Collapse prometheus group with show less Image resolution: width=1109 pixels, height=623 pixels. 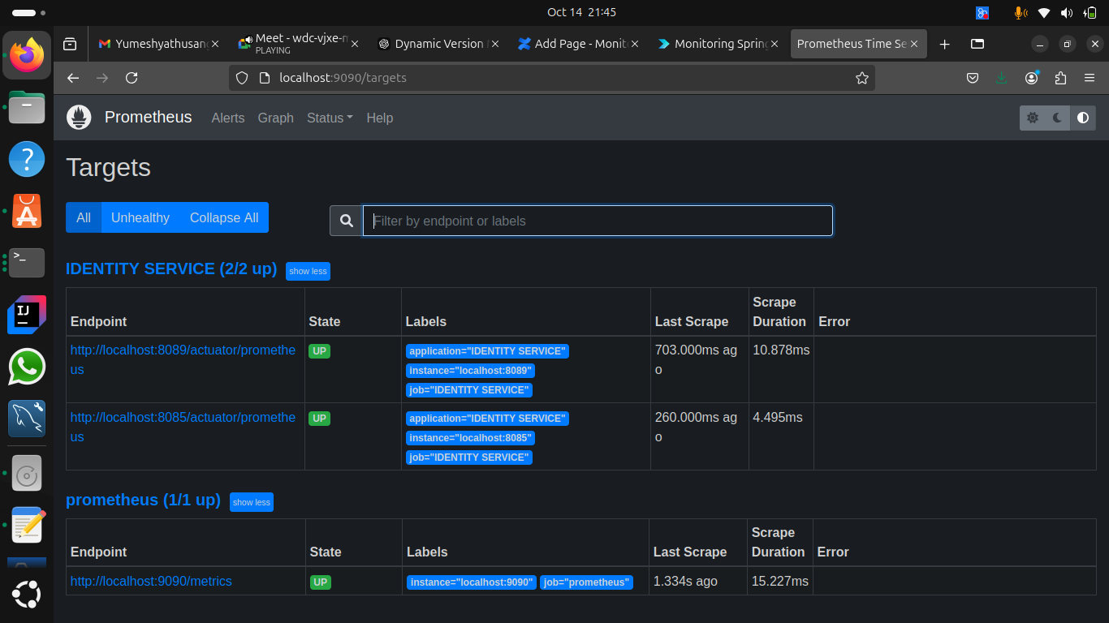[251, 502]
